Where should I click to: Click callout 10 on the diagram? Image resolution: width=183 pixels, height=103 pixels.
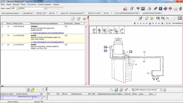coord(131,52)
